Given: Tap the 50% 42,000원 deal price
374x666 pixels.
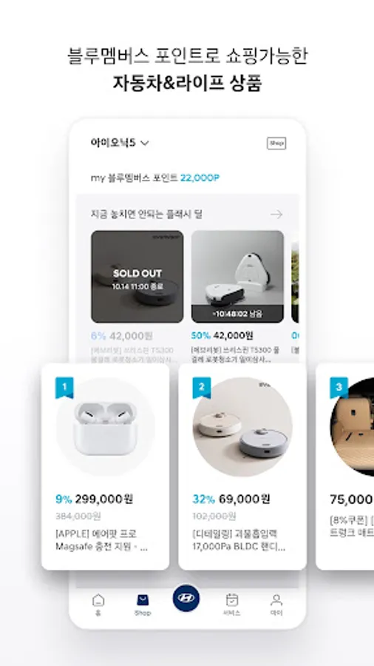Looking at the screenshot, I should (x=222, y=335).
